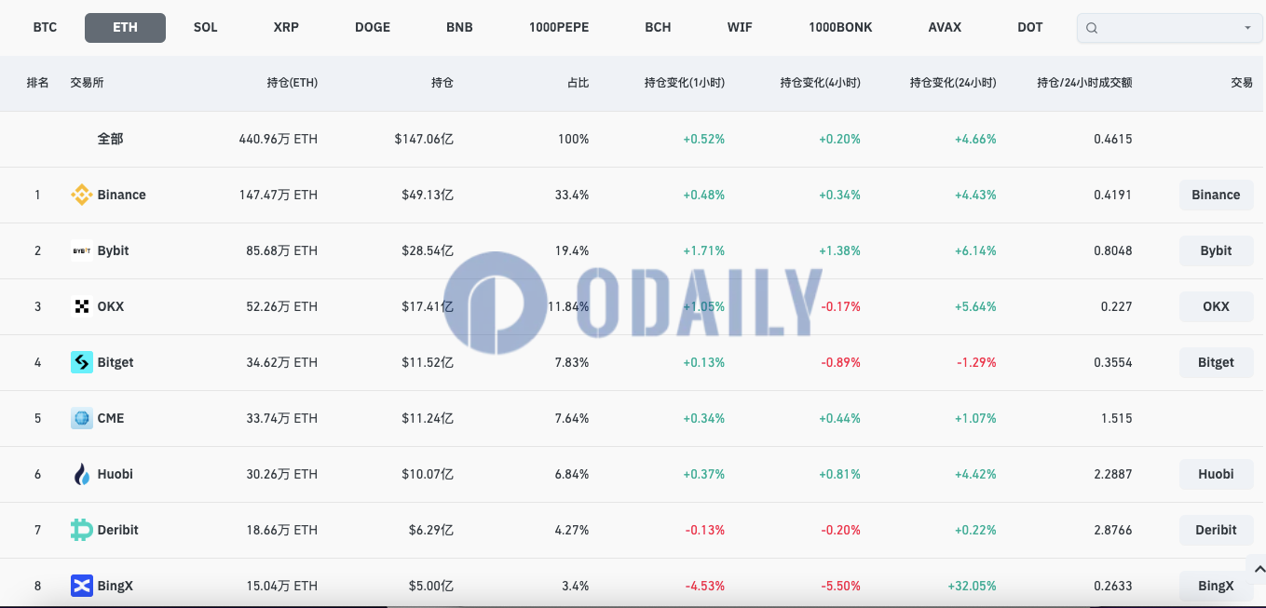Switch to the WIF tab
The width and height of the screenshot is (1266, 608).
point(740,27)
